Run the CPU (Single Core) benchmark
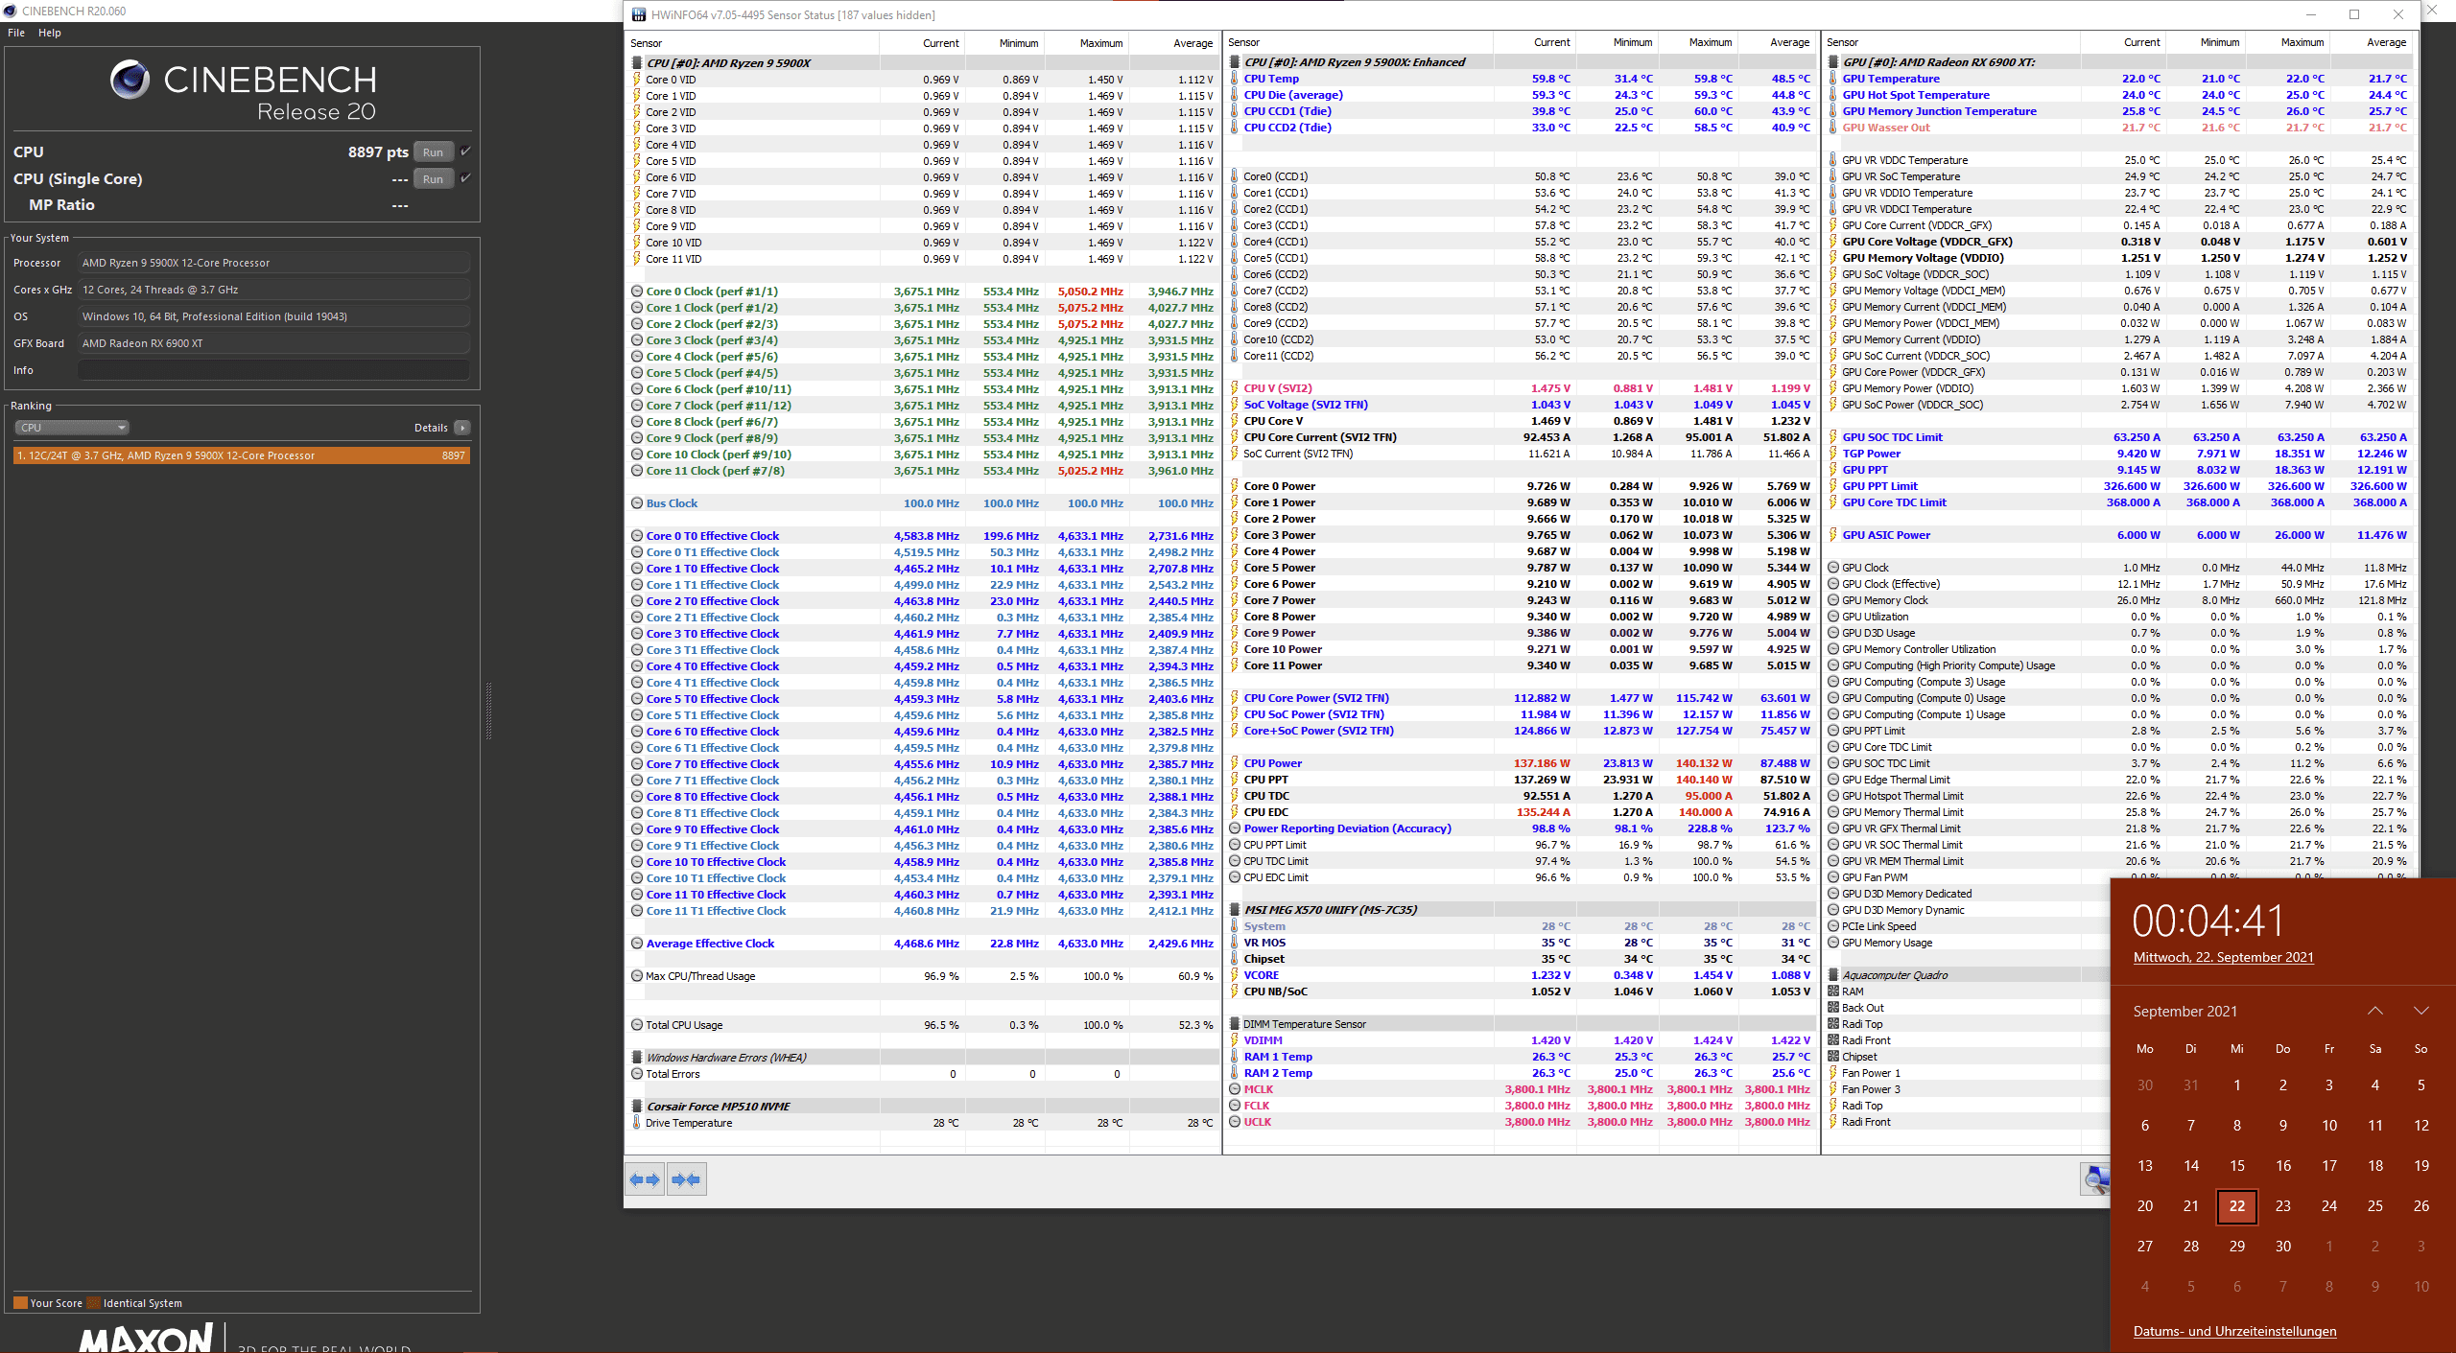The image size is (2456, 1353). pyautogui.click(x=434, y=178)
